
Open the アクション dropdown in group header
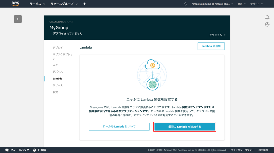click(x=217, y=35)
